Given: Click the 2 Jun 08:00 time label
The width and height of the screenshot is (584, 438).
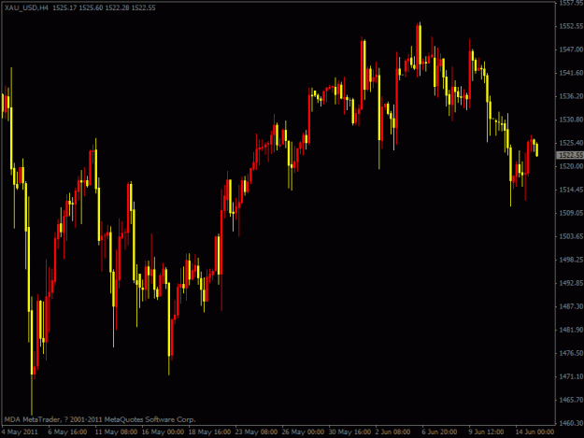Looking at the screenshot, I should [x=393, y=432].
